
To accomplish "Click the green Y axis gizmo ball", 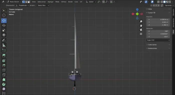I will click(x=137, y=14).
